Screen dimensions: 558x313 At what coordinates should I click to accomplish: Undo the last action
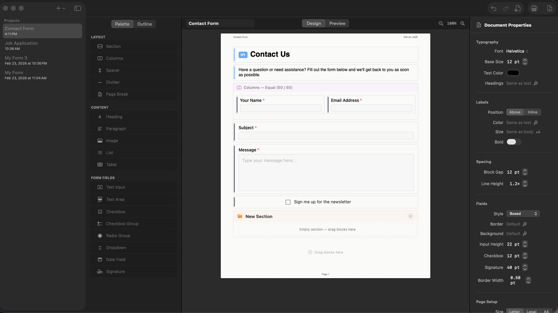pyautogui.click(x=493, y=8)
